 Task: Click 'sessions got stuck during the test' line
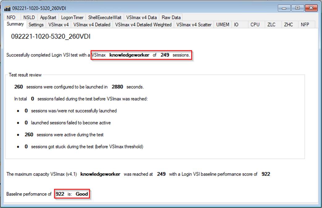pos(87,146)
